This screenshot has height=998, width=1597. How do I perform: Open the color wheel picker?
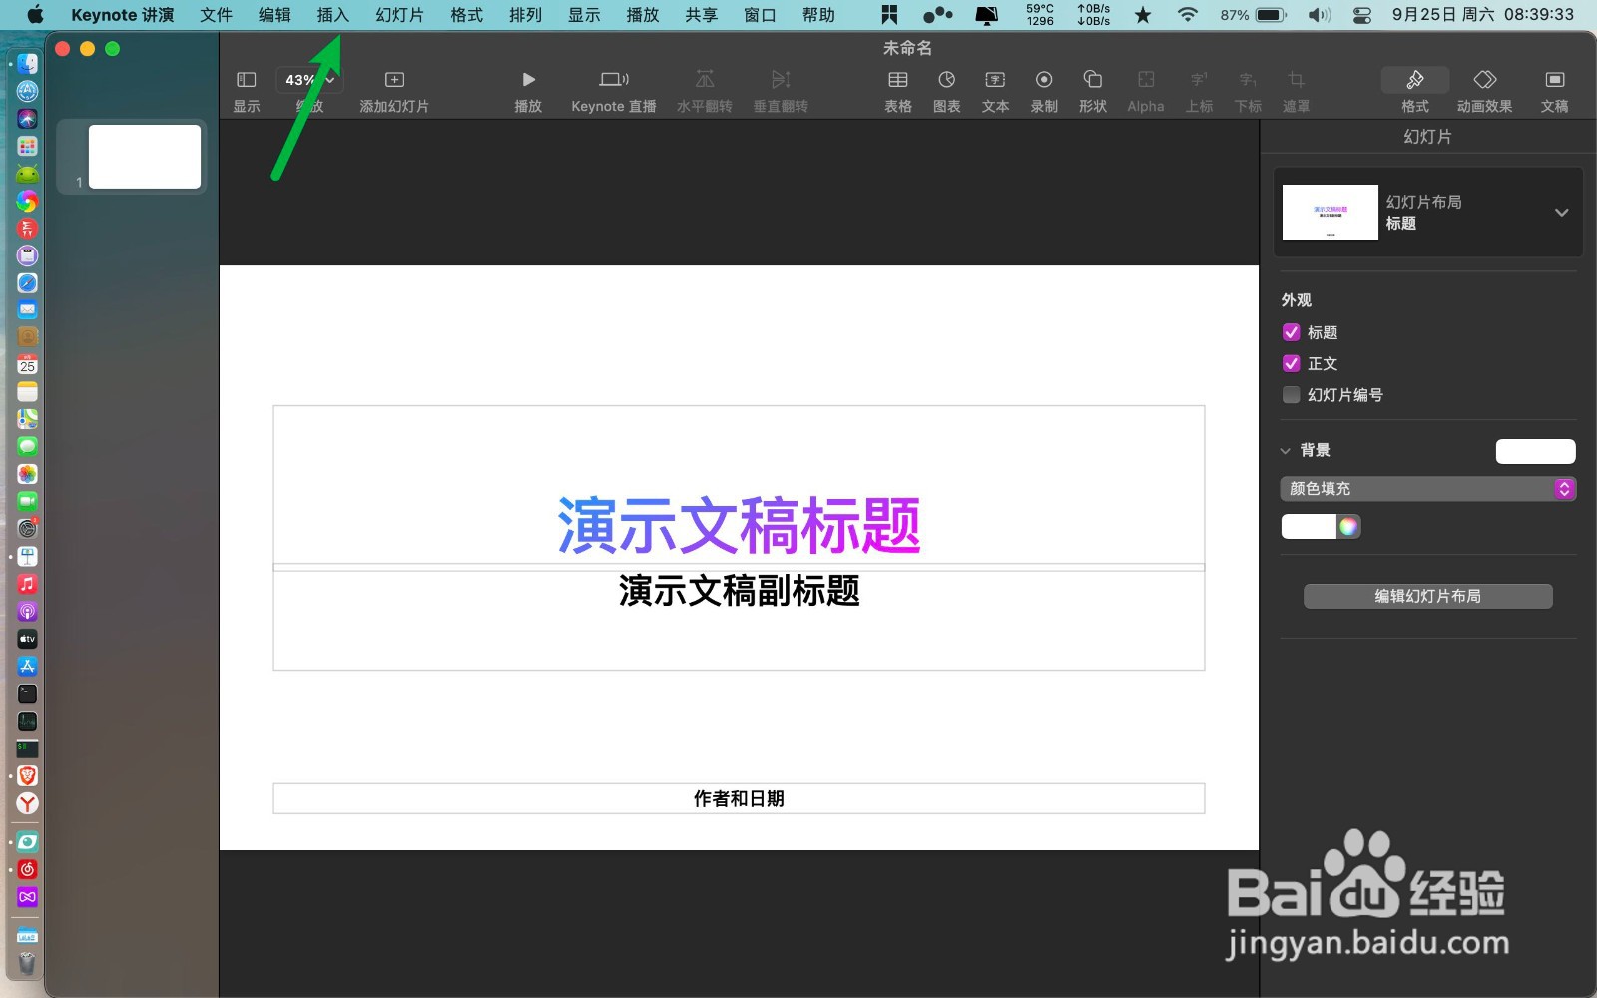coord(1349,527)
